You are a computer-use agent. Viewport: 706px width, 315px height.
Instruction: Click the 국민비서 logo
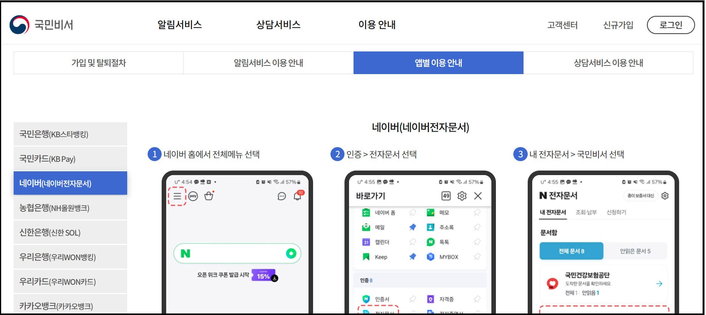coord(41,25)
